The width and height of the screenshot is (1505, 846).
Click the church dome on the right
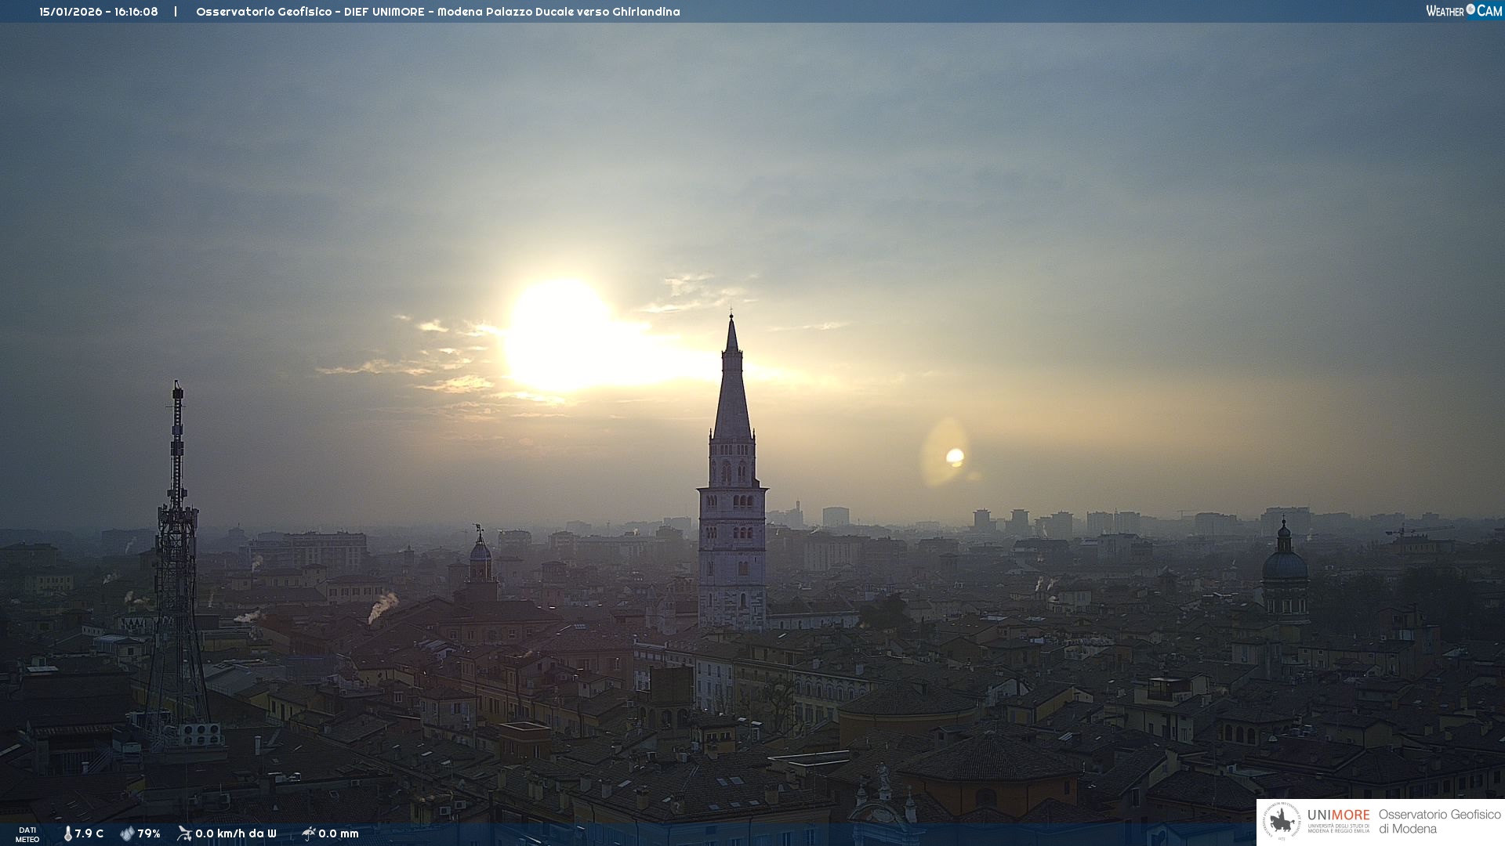[x=1284, y=564]
